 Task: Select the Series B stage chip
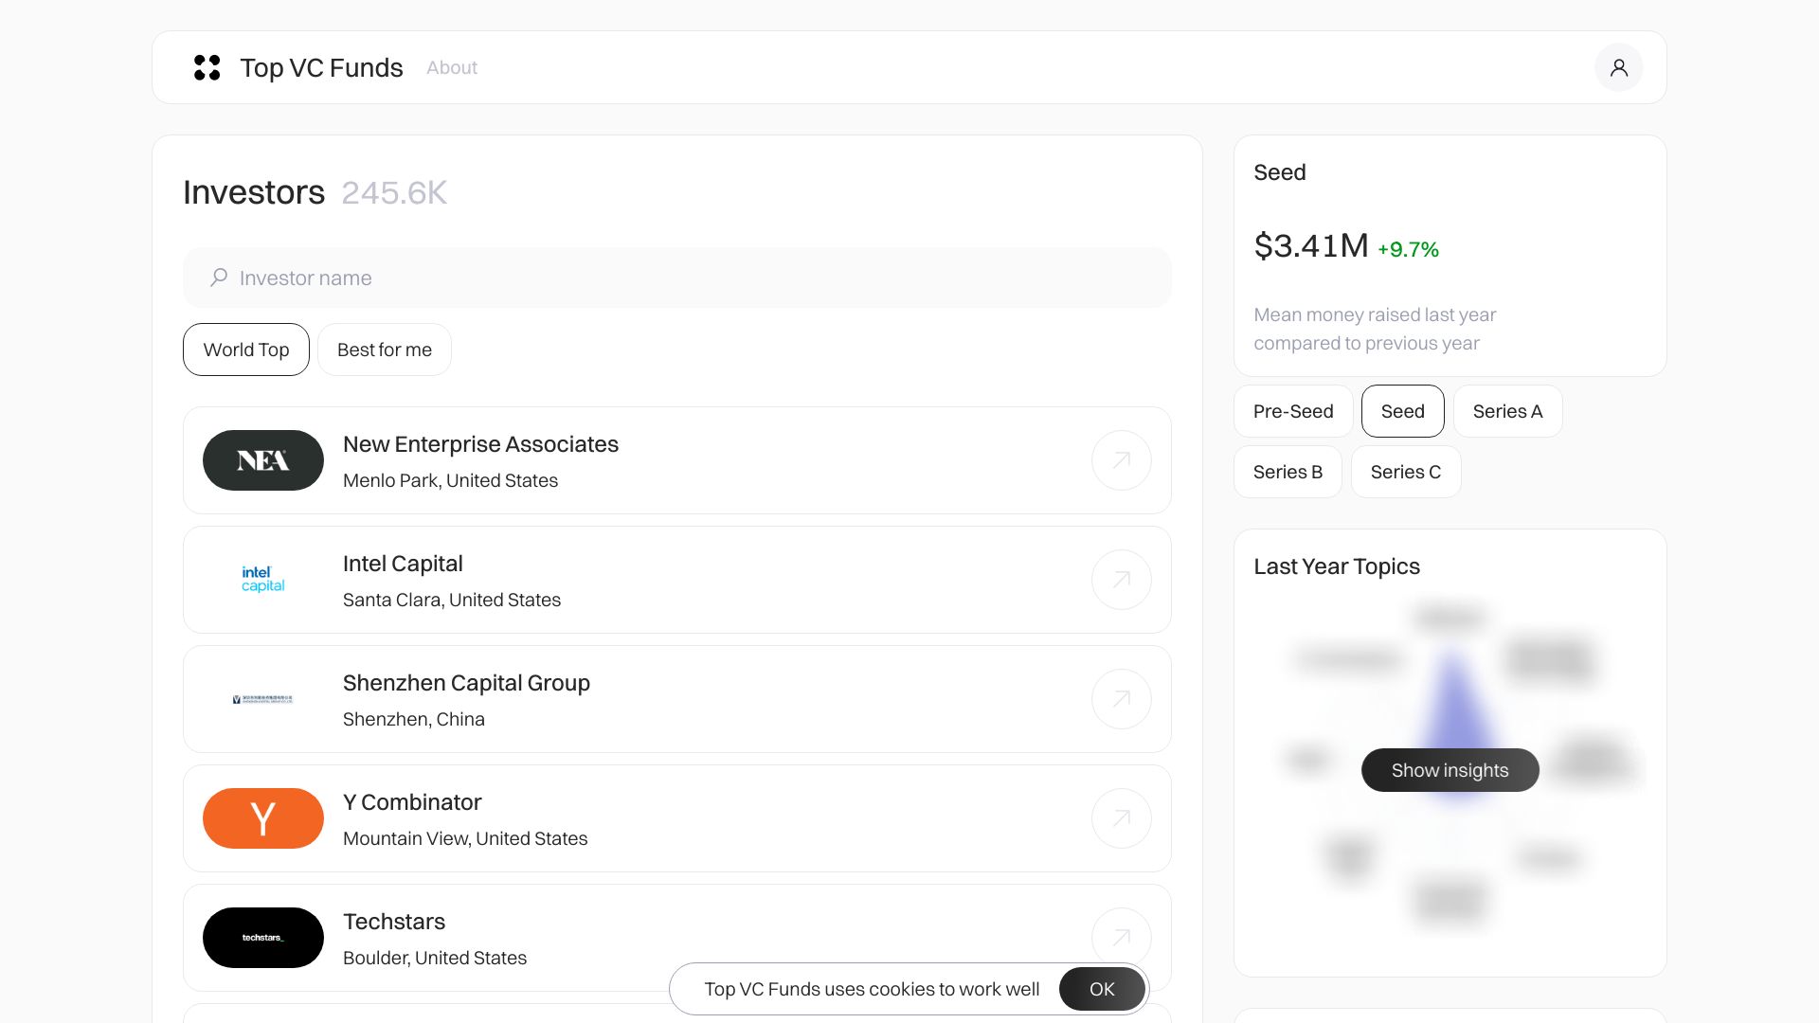click(x=1288, y=472)
